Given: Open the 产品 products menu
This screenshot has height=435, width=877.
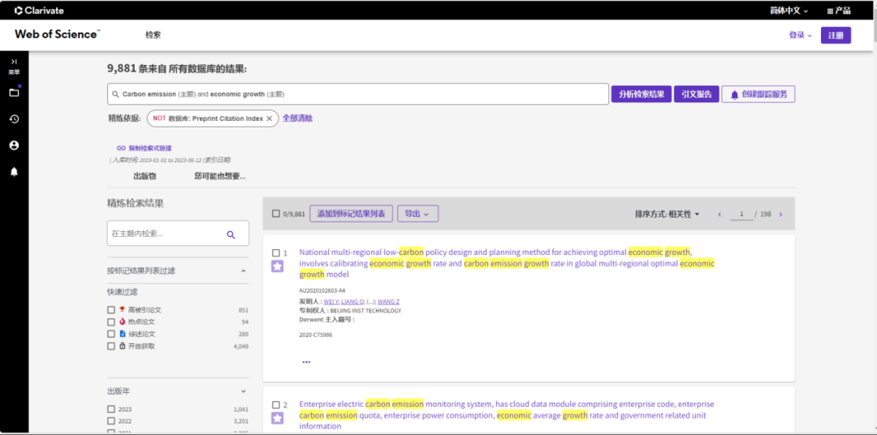Looking at the screenshot, I should tap(839, 11).
